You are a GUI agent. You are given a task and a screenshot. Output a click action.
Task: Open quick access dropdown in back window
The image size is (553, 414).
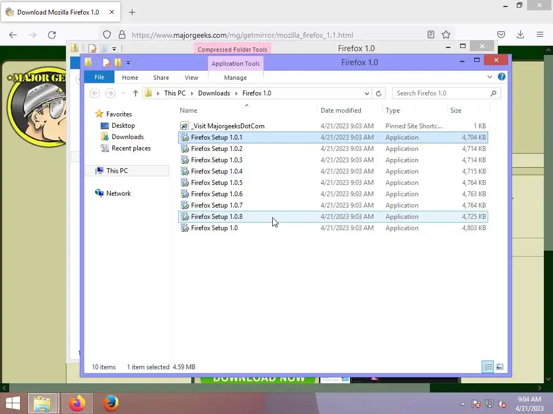(x=114, y=49)
